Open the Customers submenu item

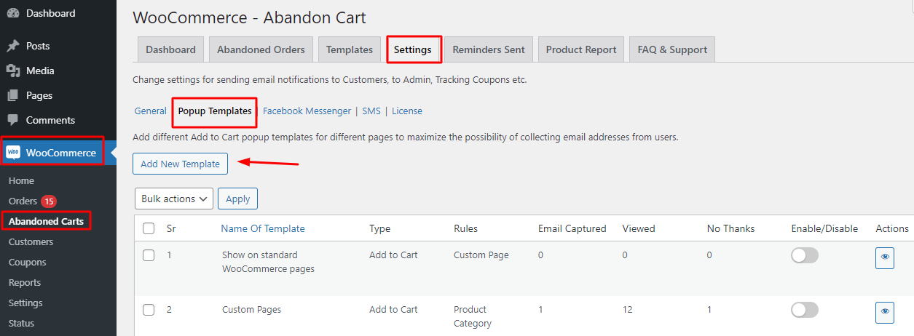pyautogui.click(x=31, y=241)
